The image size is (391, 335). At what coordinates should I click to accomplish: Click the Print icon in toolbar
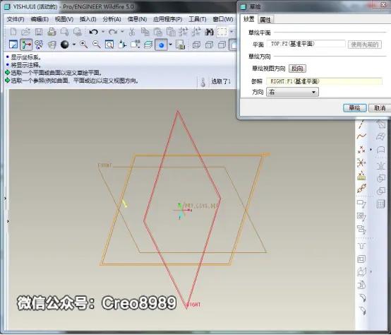(x=52, y=32)
